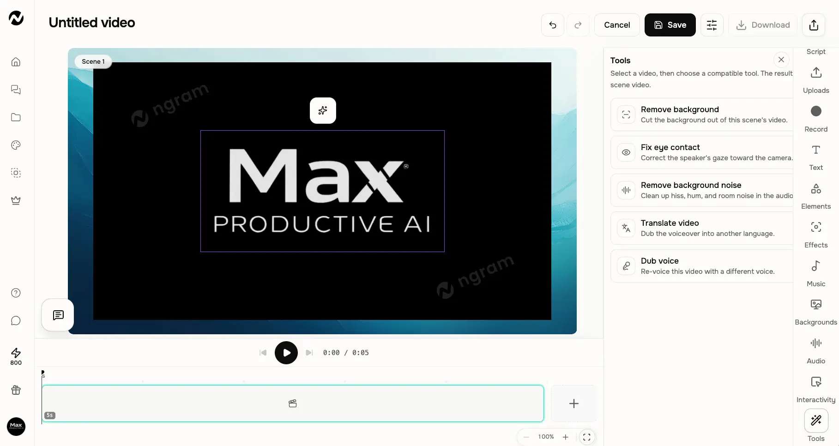Zoom in the timeline
This screenshot has height=446, width=839.
pyautogui.click(x=566, y=437)
